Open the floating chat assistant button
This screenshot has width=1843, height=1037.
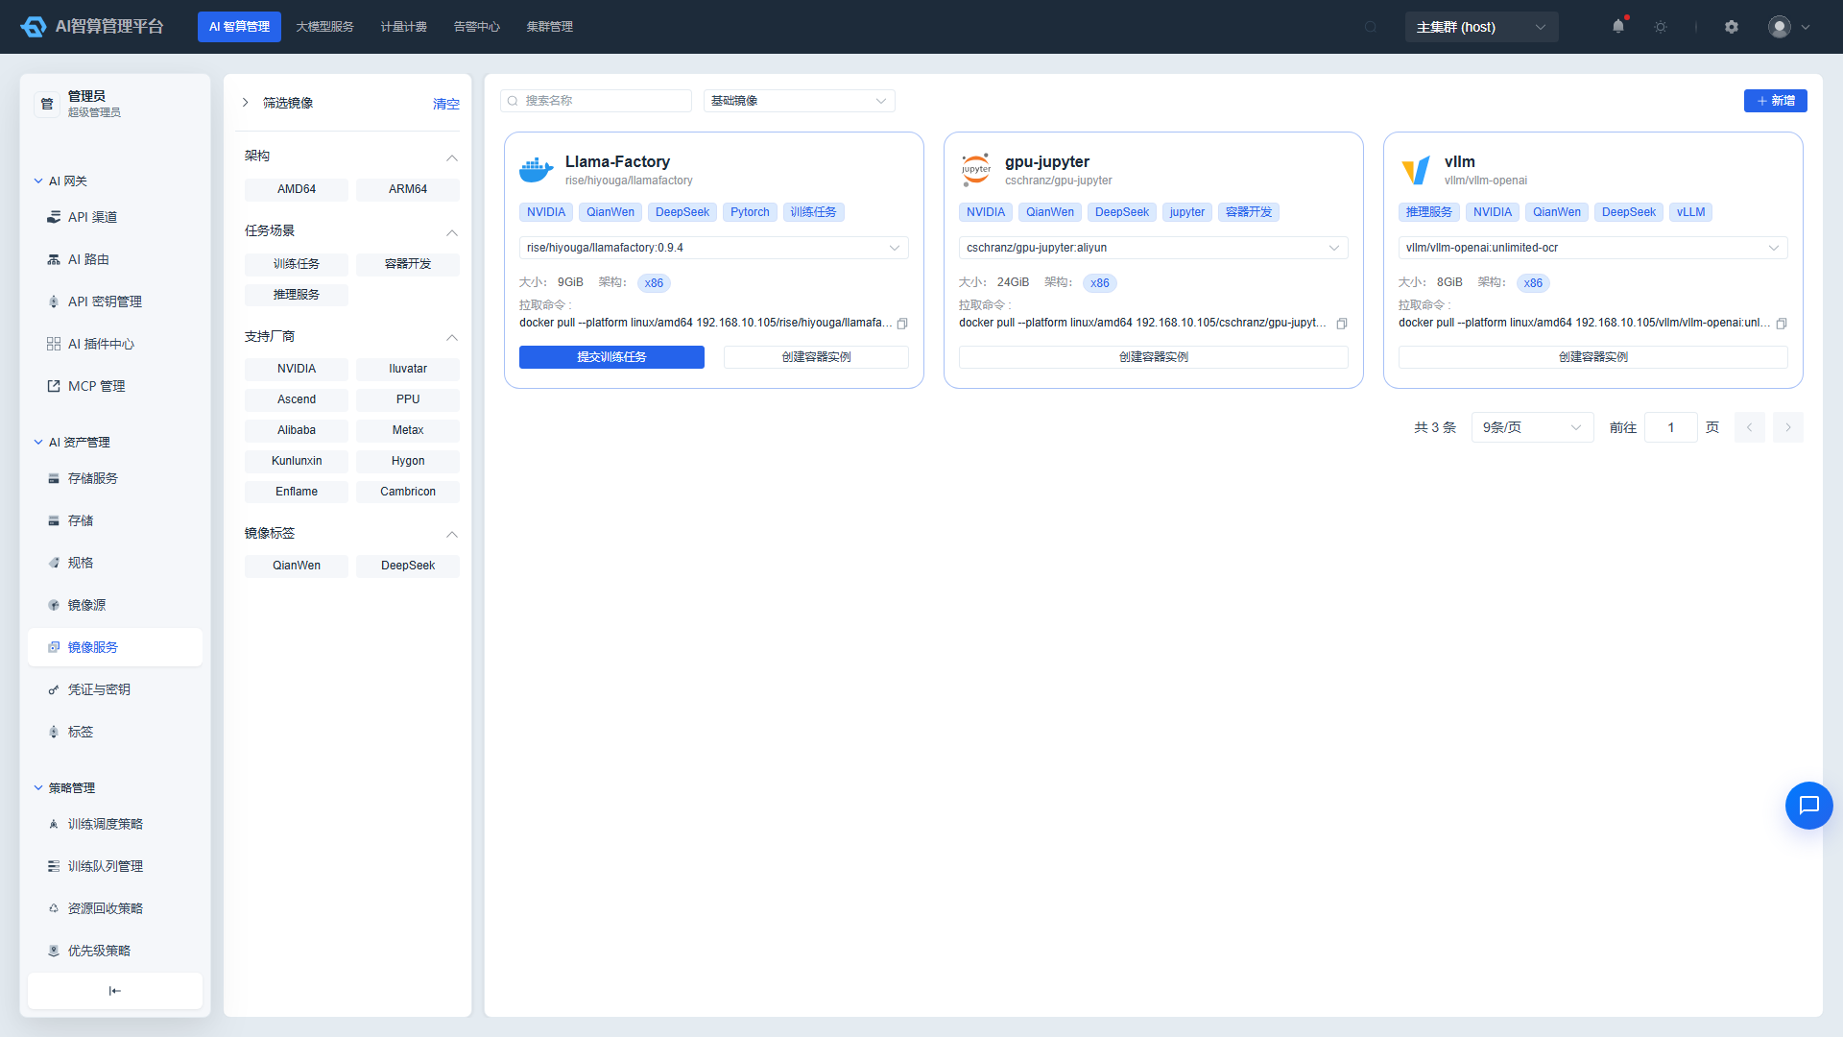[1809, 806]
